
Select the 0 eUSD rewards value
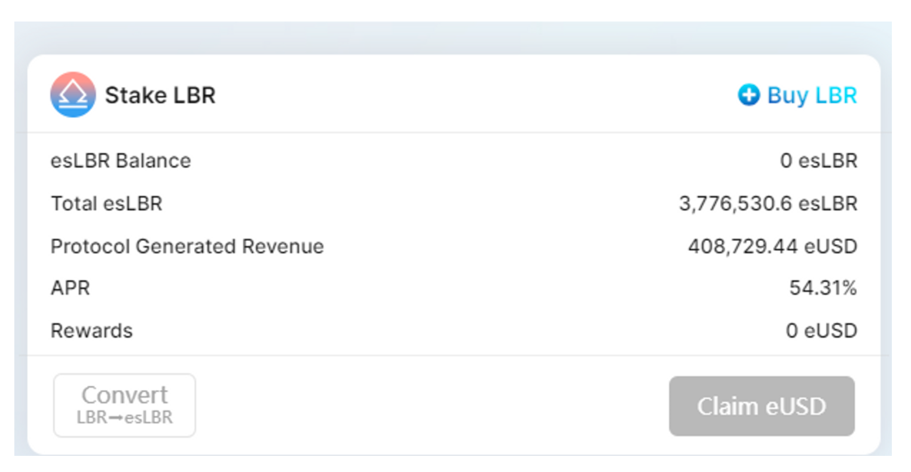tap(821, 330)
